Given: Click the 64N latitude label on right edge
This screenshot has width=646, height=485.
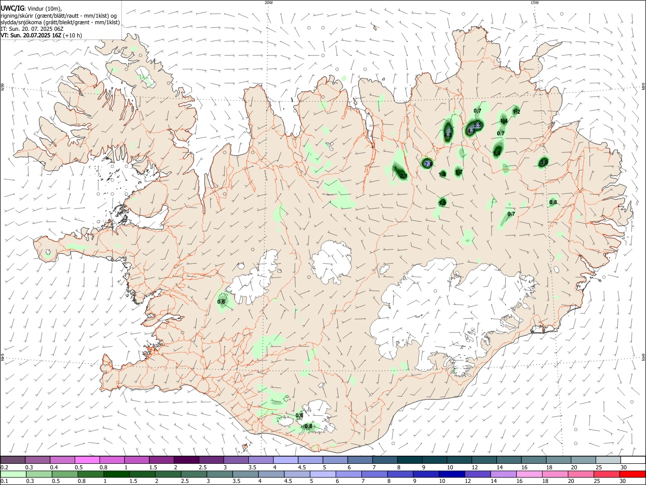Looking at the screenshot, I should point(643,357).
